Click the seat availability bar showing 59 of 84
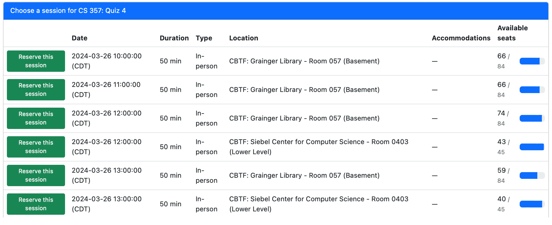This screenshot has height=225, width=552. [532, 175]
